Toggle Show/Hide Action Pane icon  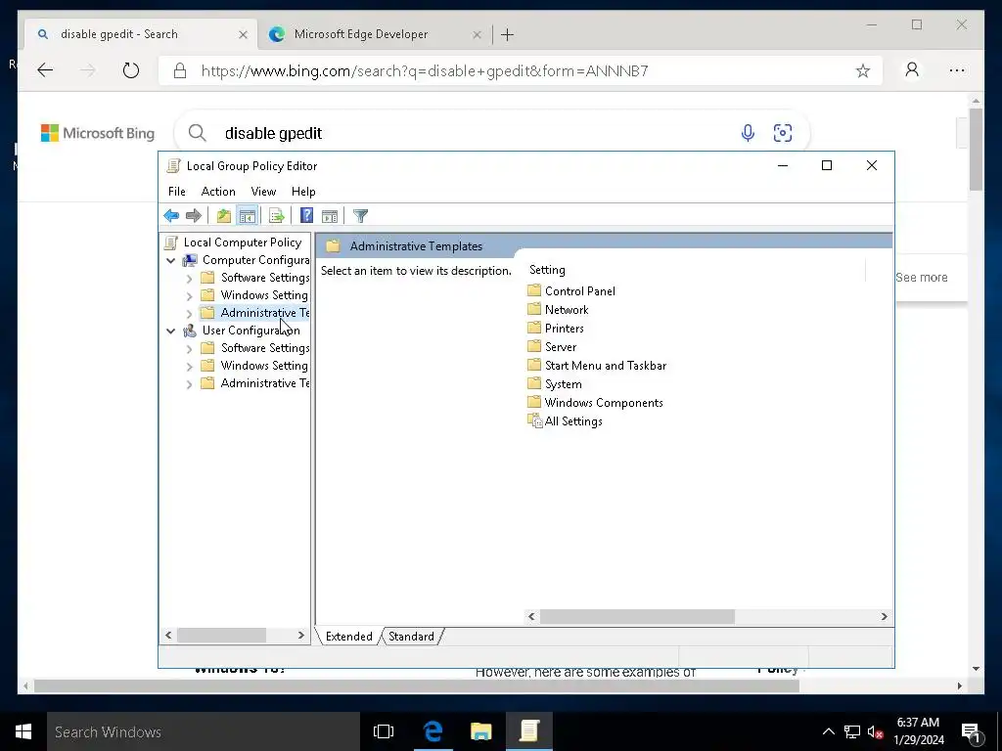click(330, 216)
